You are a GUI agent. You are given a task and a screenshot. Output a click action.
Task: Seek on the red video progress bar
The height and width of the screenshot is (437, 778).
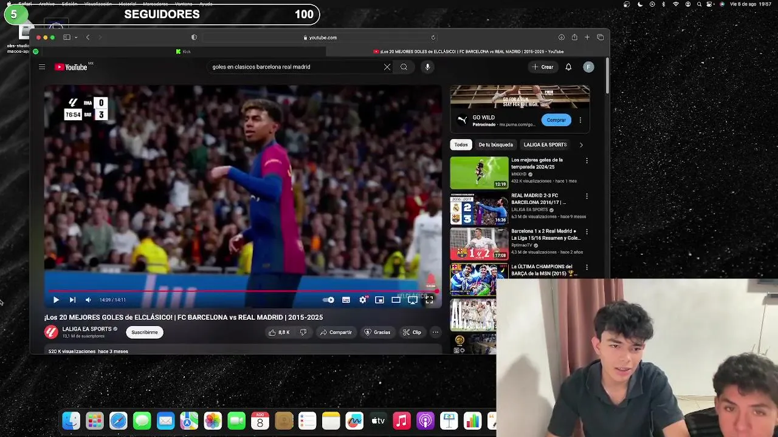243,291
